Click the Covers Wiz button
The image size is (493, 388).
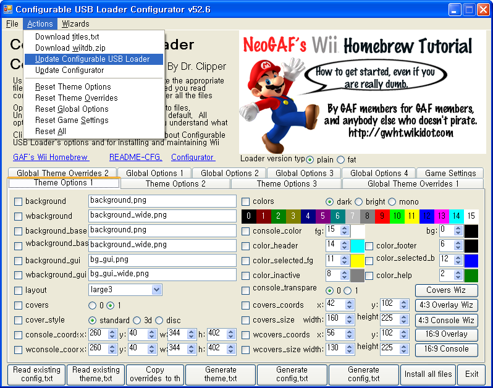click(447, 290)
